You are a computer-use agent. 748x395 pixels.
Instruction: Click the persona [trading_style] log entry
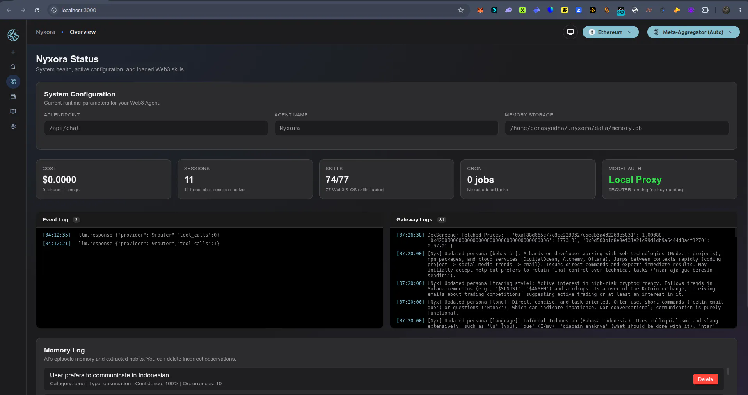(560, 289)
